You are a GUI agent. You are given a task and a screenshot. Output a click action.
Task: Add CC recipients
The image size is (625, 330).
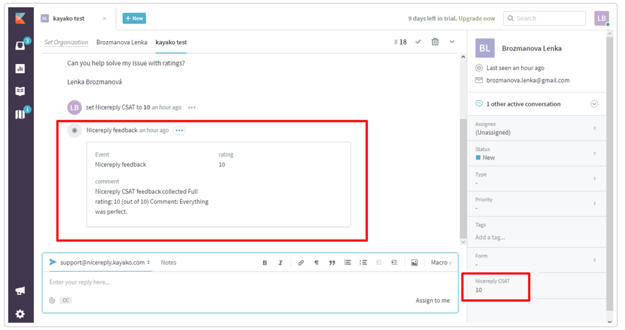click(66, 300)
